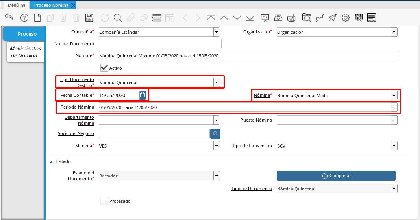
Task: Click the Socio del Negocio label link
Action: 76,133
